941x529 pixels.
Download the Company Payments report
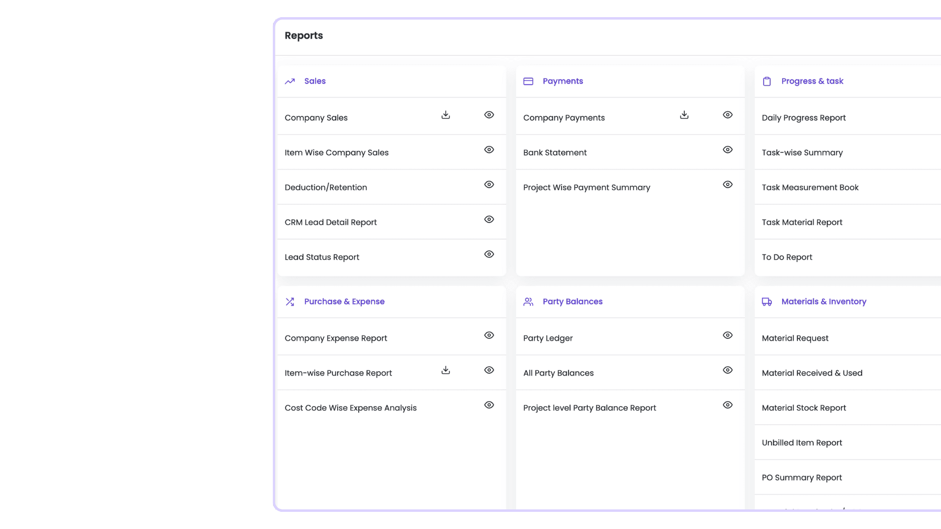pos(684,115)
